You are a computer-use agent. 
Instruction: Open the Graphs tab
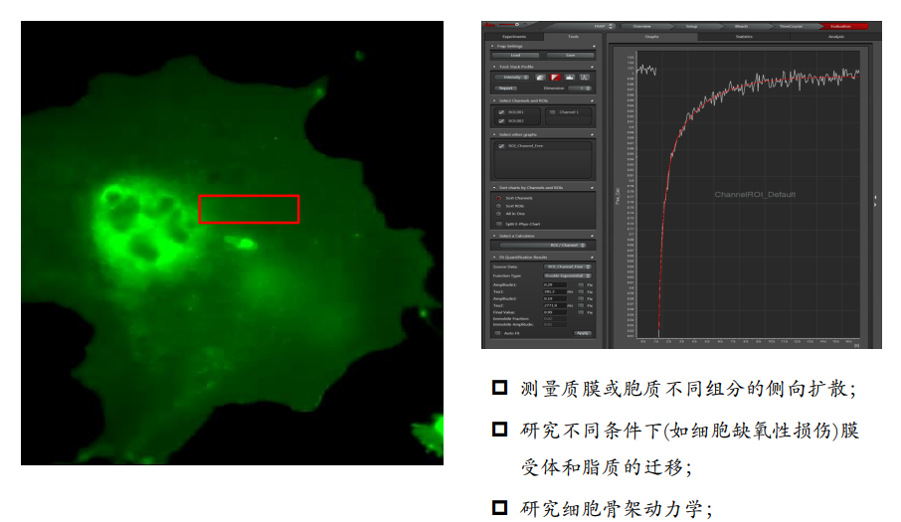click(651, 36)
